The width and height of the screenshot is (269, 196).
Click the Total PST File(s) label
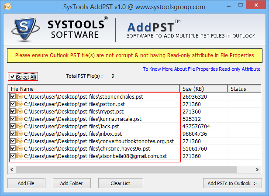(x=85, y=76)
